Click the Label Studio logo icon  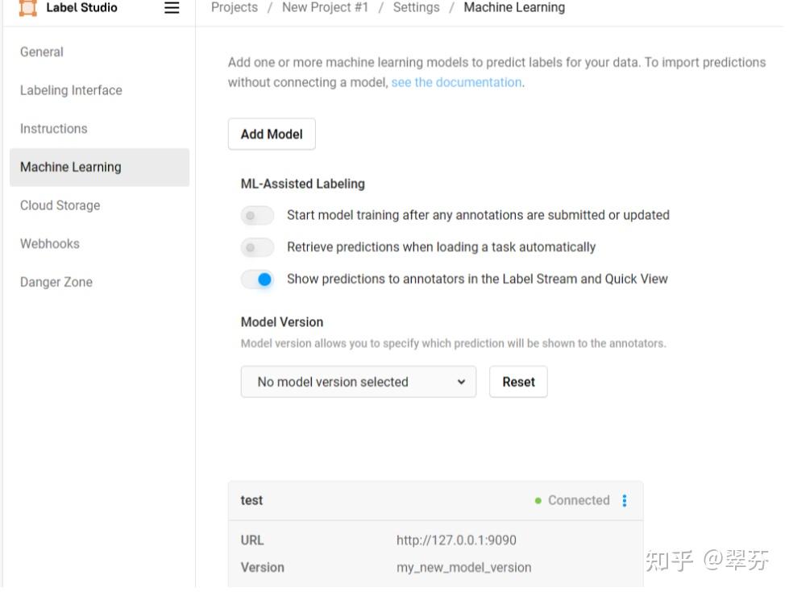click(28, 8)
